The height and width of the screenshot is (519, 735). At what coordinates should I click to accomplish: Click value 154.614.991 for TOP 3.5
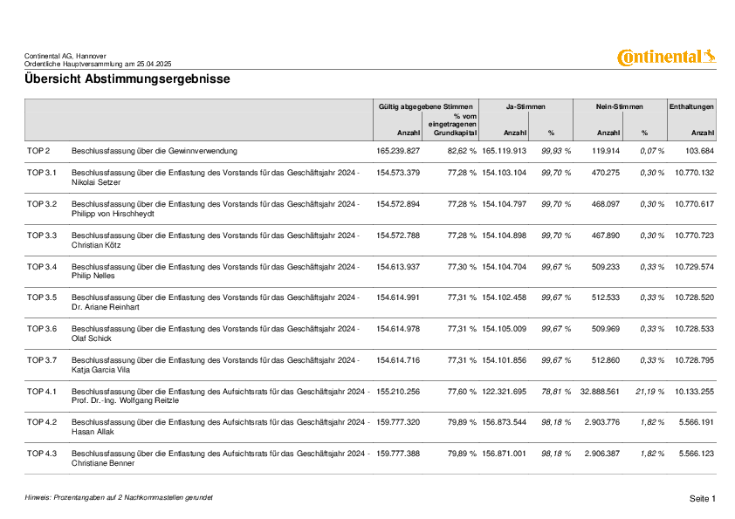tap(398, 298)
